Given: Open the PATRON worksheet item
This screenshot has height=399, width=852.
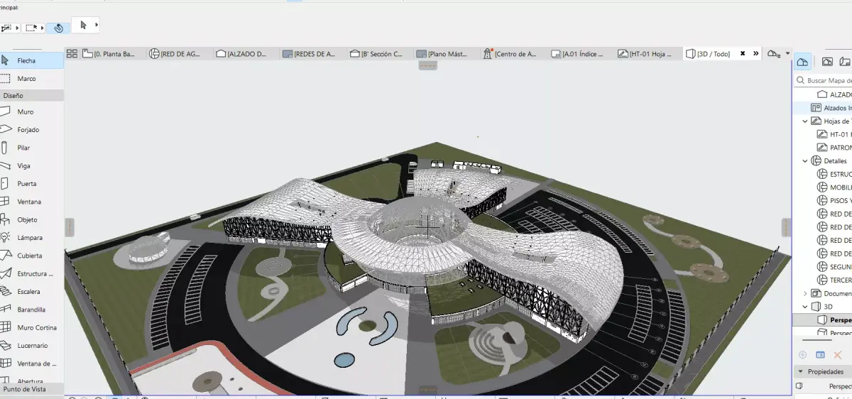Looking at the screenshot, I should 834,148.
